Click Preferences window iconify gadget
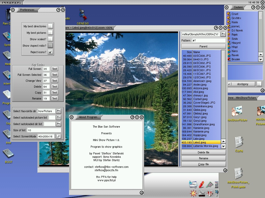The image size is (265, 198). point(58,10)
